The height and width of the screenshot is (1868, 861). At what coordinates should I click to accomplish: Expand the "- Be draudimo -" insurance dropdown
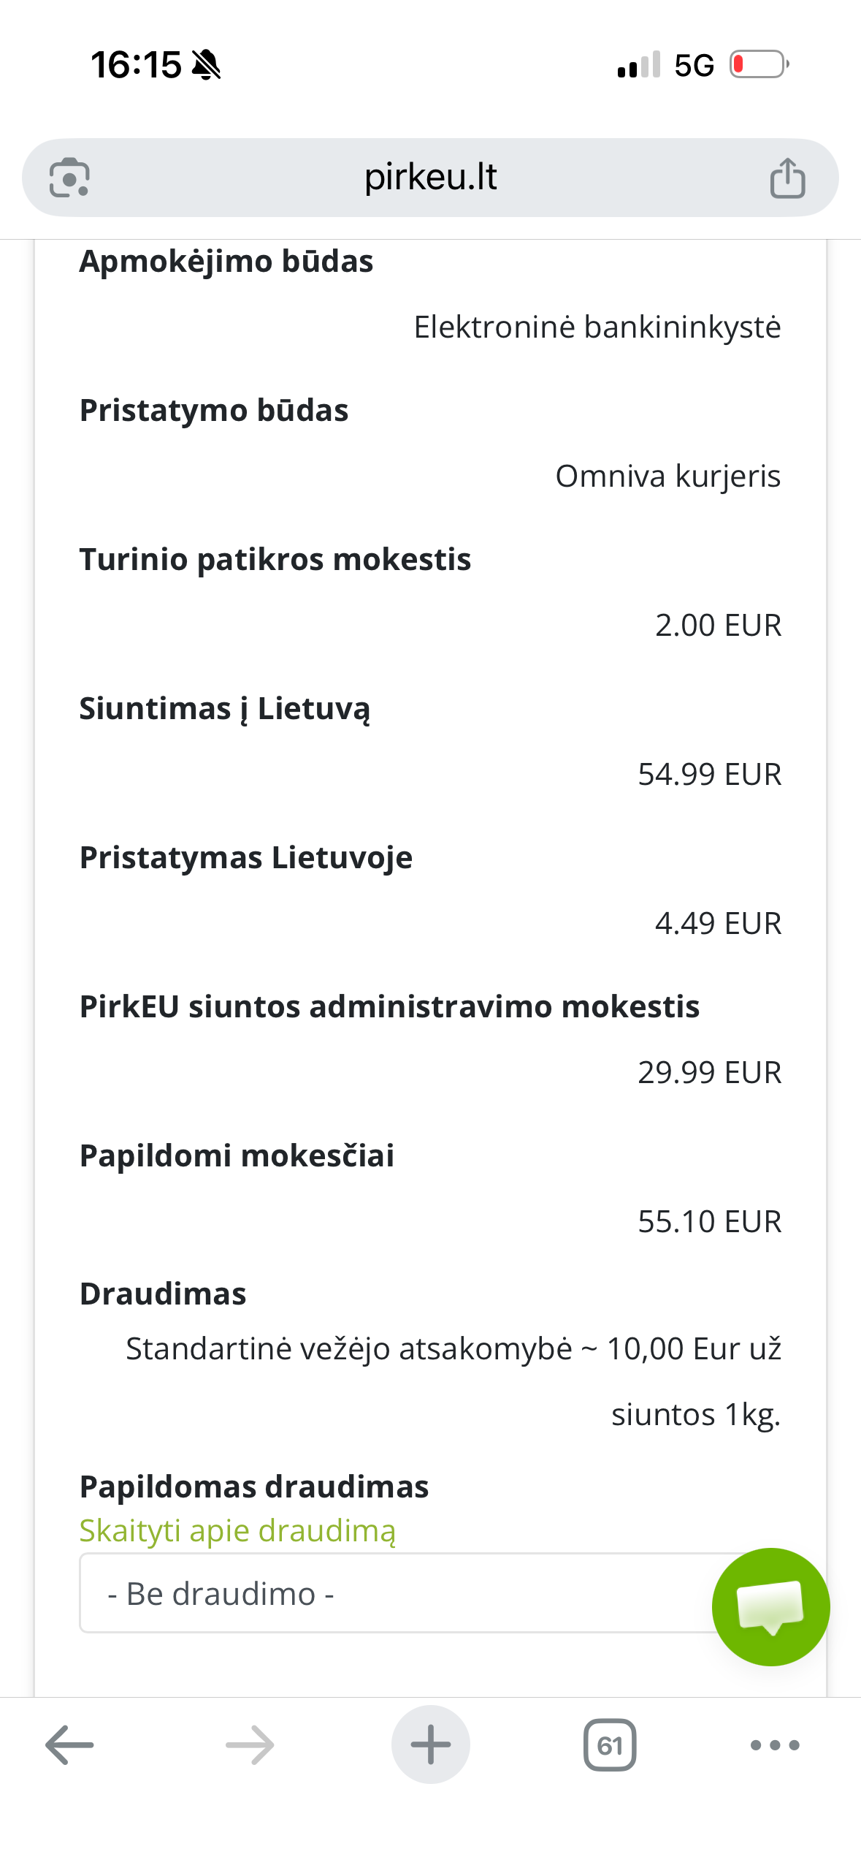pyautogui.click(x=394, y=1593)
